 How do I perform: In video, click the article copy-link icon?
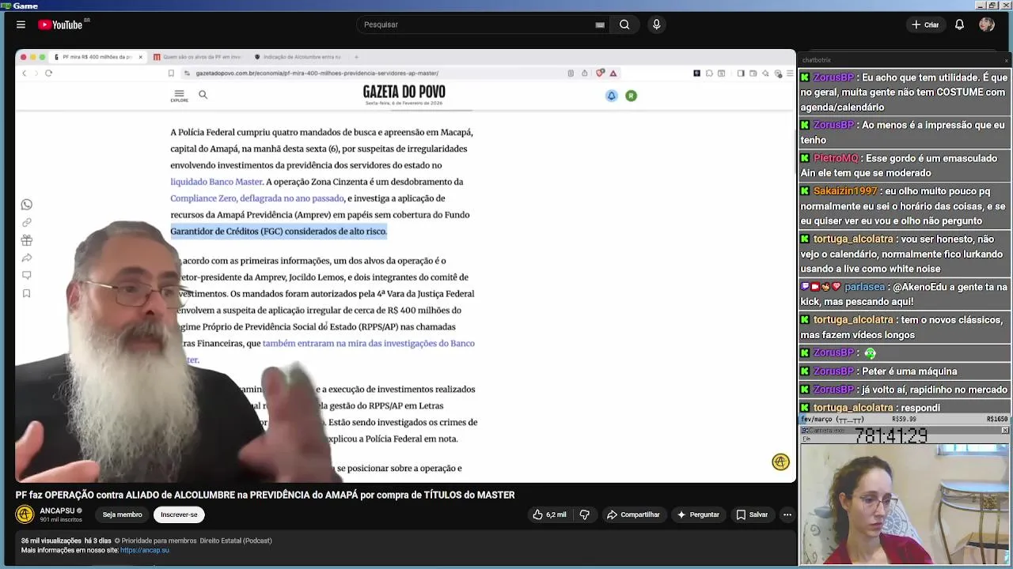click(x=26, y=223)
